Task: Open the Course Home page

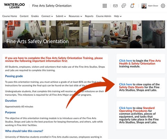Action: pyautogui.click(x=10, y=16)
